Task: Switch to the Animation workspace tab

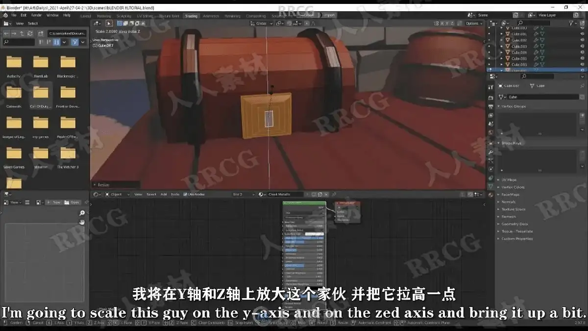Action: coord(211,15)
